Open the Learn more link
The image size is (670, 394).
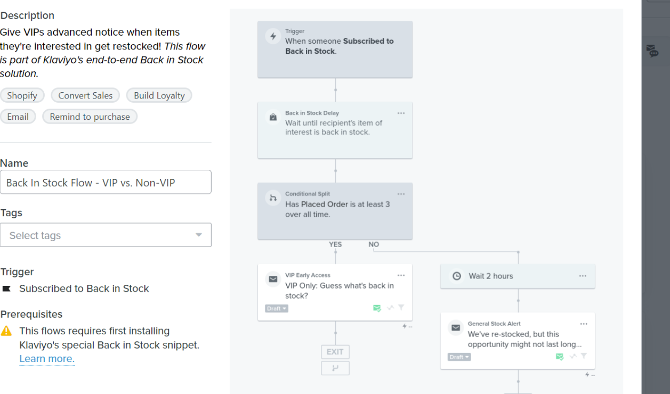pyautogui.click(x=47, y=359)
